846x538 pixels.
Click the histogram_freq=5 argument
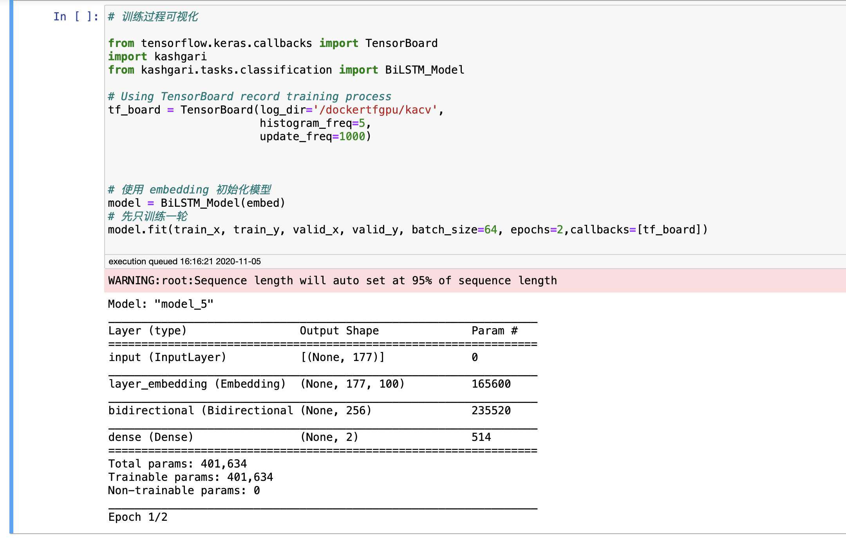[313, 123]
